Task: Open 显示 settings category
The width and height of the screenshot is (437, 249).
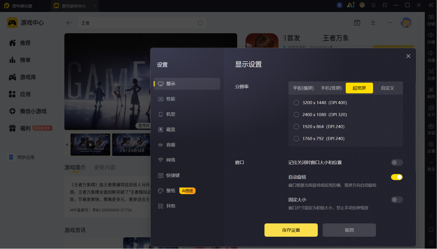Action: (x=187, y=84)
